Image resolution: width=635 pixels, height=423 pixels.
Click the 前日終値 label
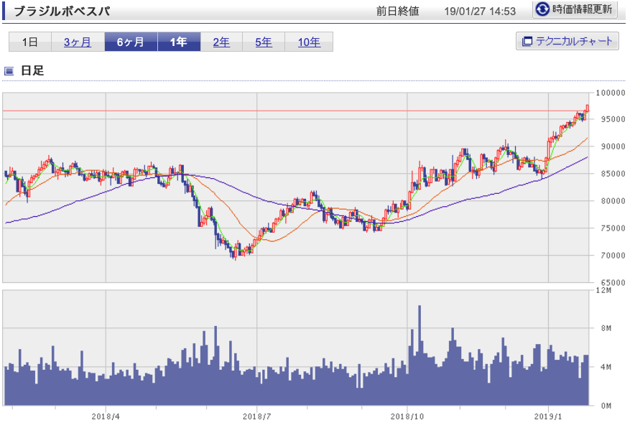(397, 11)
